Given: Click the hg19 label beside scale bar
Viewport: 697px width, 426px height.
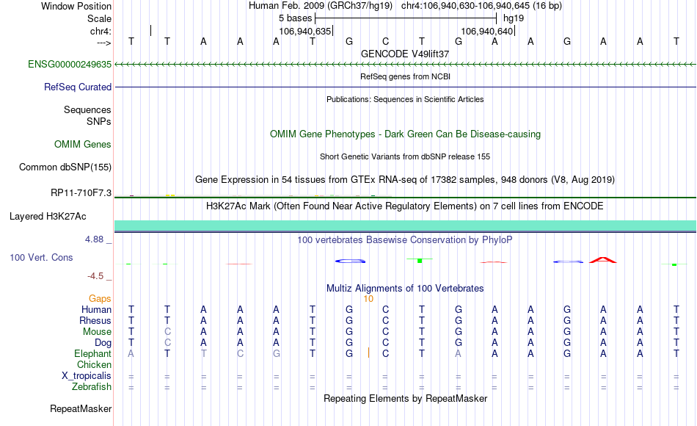Looking at the screenshot, I should tap(514, 18).
